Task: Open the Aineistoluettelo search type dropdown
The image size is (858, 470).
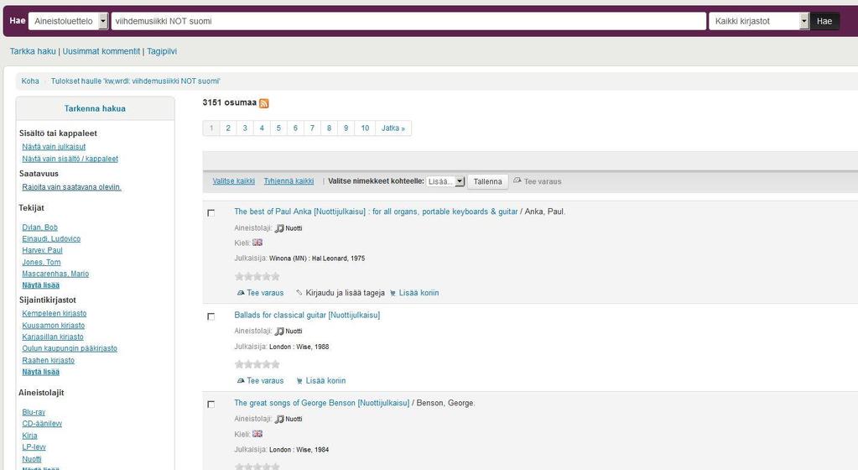Action: coord(69,21)
